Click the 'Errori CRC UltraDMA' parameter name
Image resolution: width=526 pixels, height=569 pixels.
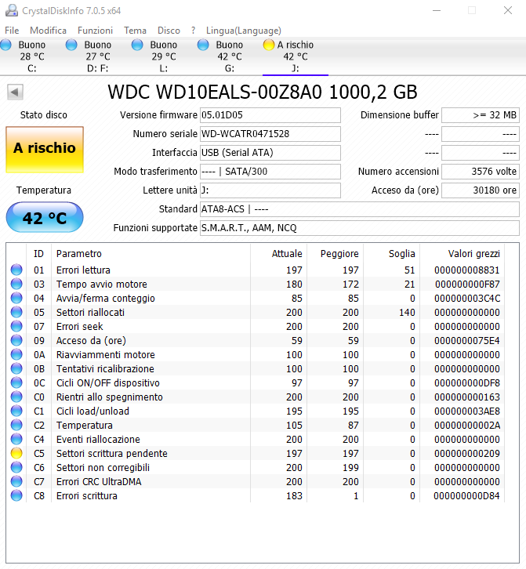(x=99, y=481)
